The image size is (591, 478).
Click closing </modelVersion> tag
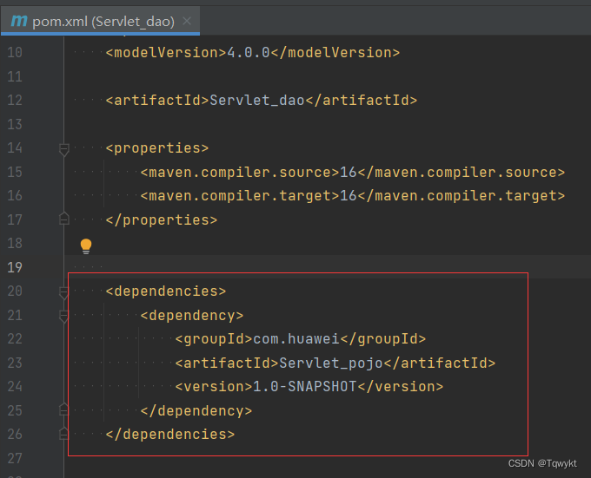pos(335,52)
